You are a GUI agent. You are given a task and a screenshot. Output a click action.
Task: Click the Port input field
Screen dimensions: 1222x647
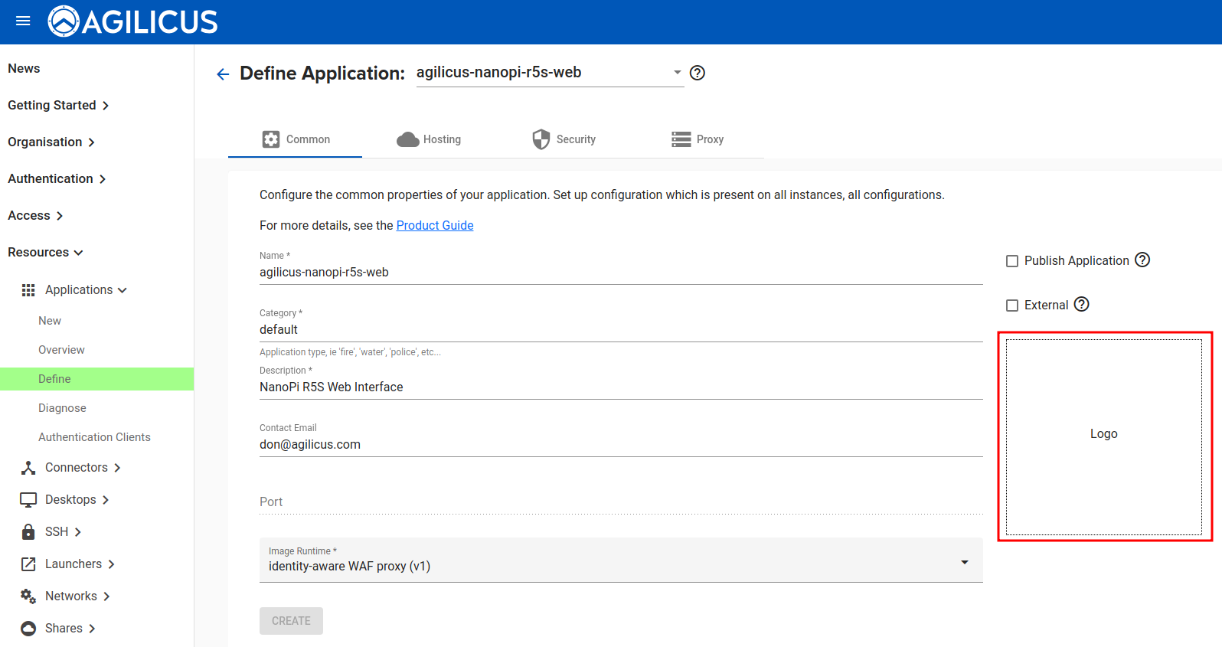pyautogui.click(x=620, y=502)
